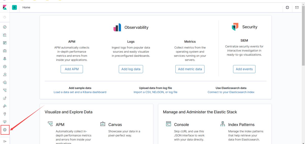This screenshot has width=305, height=144.
Task: Click the Add log data button
Action: (131, 69)
